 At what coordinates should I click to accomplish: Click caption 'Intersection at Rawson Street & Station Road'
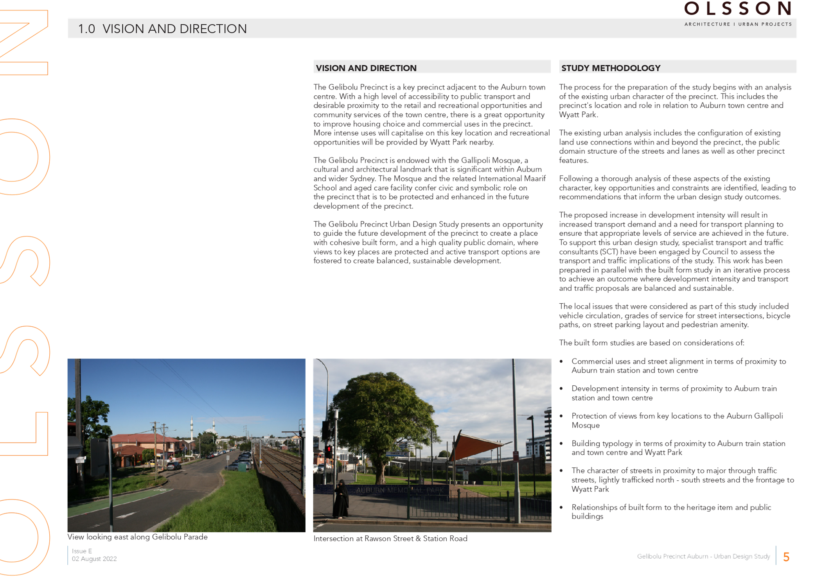click(390, 539)
